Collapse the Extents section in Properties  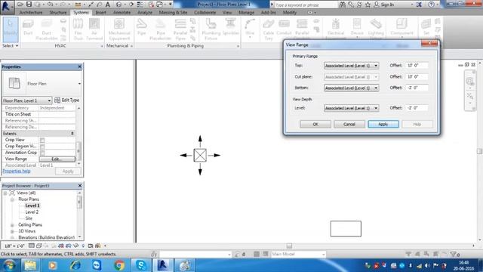tap(72, 134)
